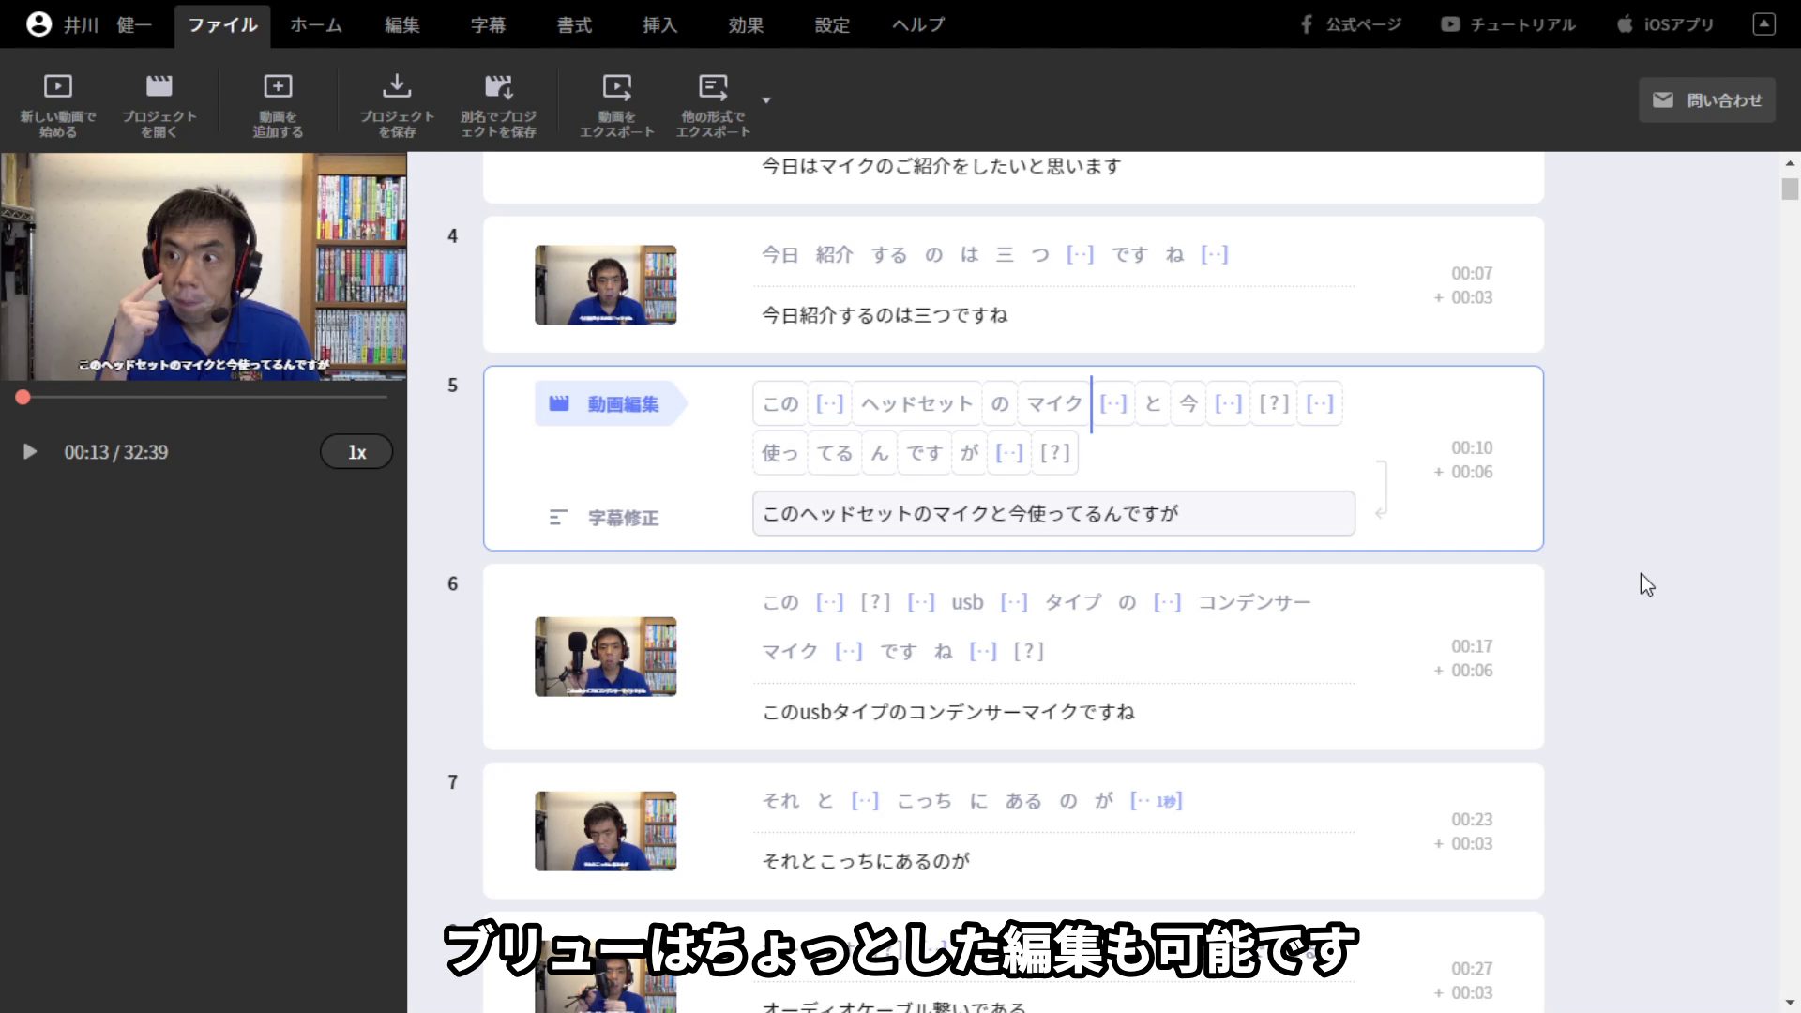This screenshot has width=1801, height=1013.
Task: Switch to the 書式 tab
Action: click(x=574, y=25)
